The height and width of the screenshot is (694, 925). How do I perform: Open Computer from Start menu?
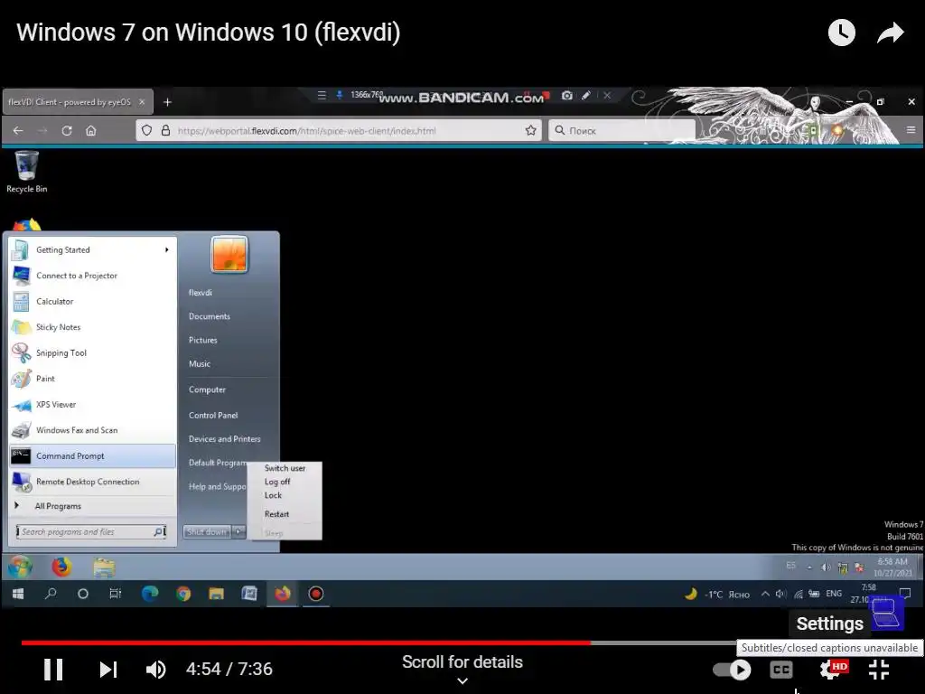(x=207, y=389)
